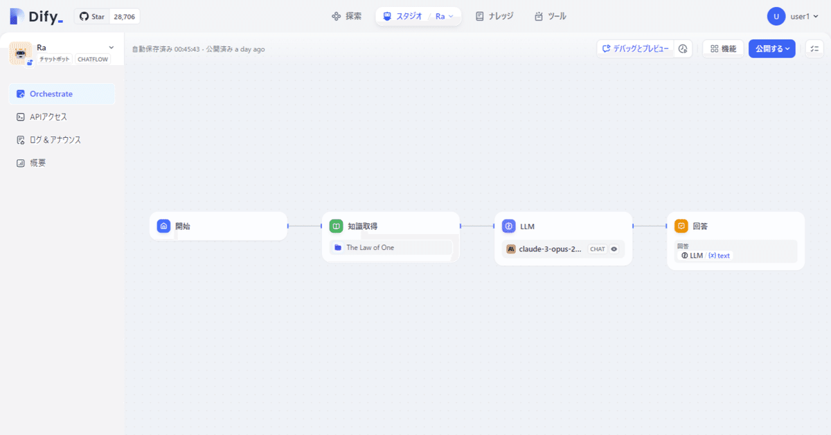Switch to the ナレッジ tab

(x=494, y=15)
